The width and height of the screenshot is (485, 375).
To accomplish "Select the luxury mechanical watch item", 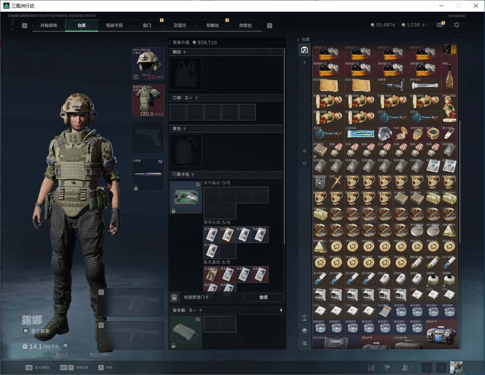I will click(x=417, y=134).
